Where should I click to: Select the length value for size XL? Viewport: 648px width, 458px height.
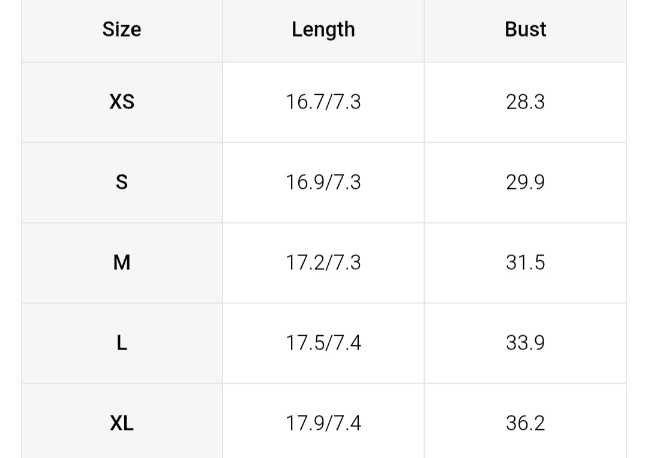tap(323, 423)
